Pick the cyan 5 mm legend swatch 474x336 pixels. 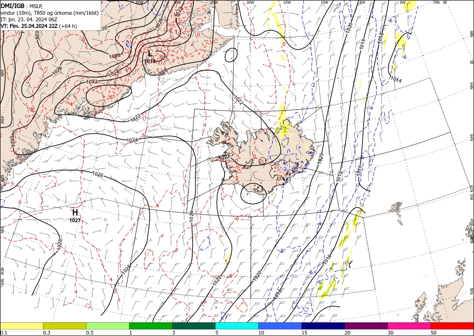click(237, 326)
